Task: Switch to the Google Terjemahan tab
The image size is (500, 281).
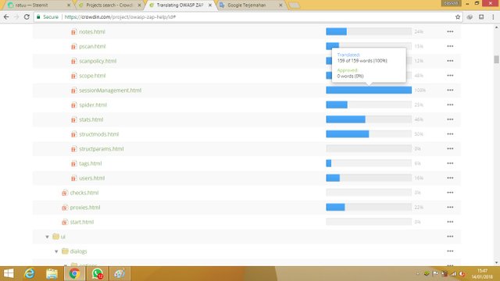Action: [x=250, y=5]
